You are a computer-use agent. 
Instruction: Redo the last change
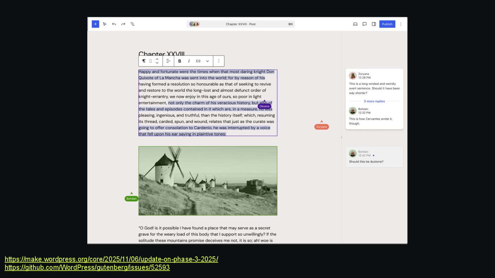tap(123, 24)
